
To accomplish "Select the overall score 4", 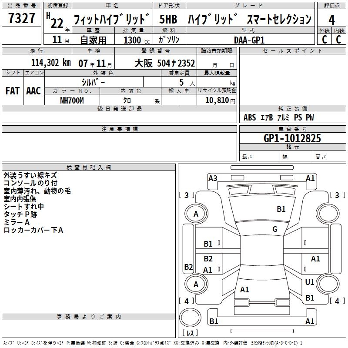I will coord(331,20).
